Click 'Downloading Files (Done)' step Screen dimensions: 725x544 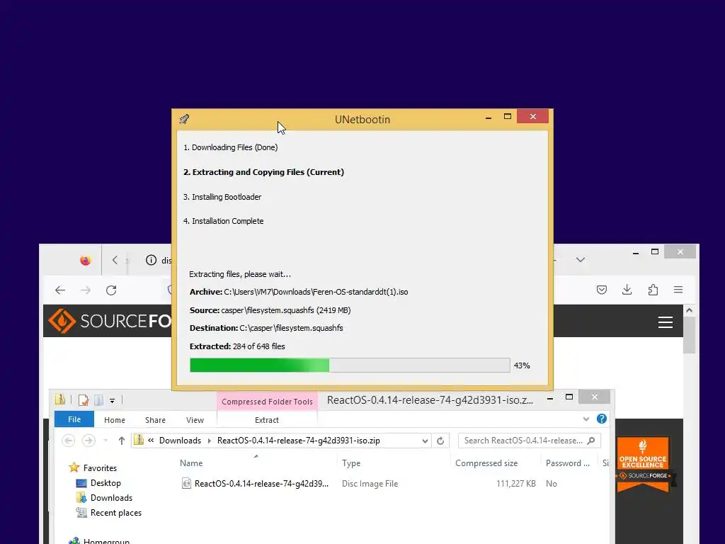click(x=230, y=147)
